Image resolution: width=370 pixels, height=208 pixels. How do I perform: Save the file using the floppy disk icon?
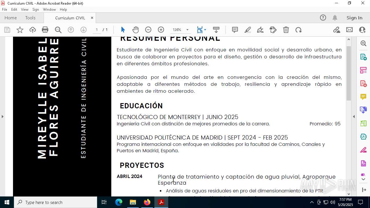(x=7, y=30)
